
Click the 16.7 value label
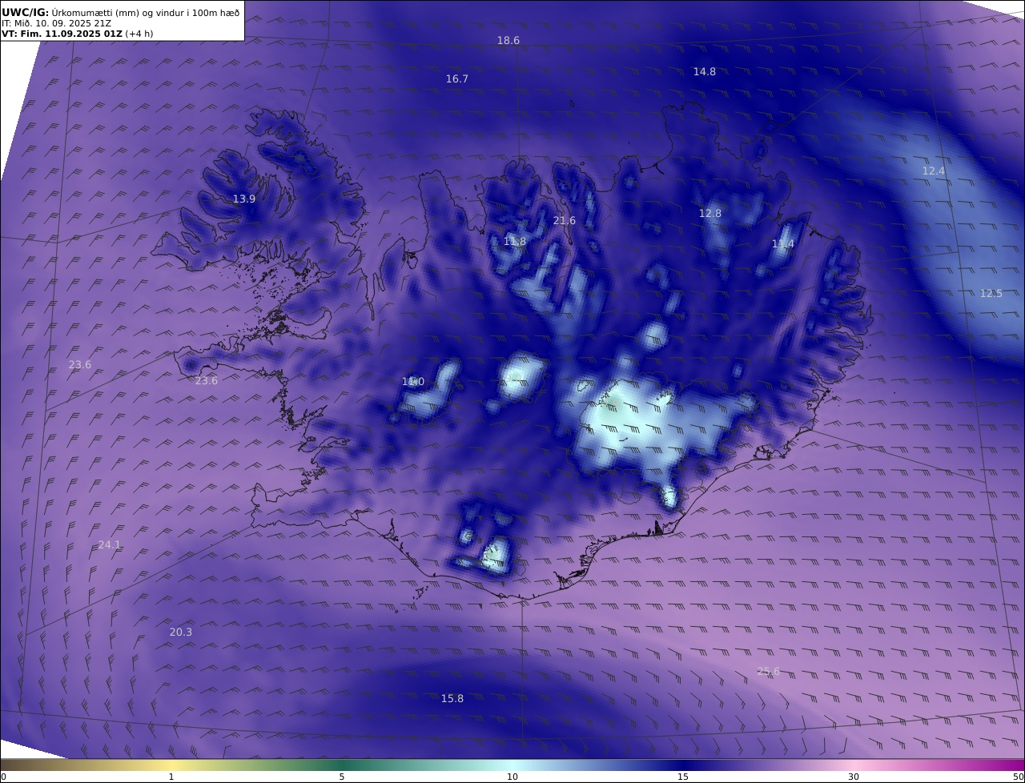click(457, 78)
